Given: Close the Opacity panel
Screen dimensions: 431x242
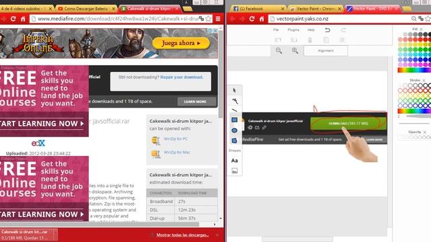Looking at the screenshot, I should (425, 132).
